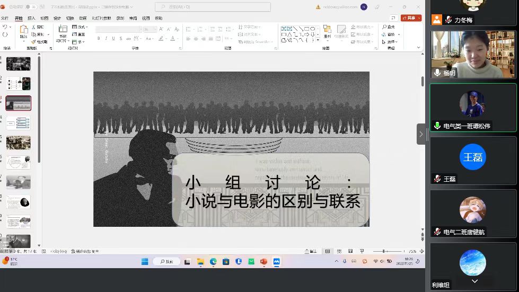Click the Notes (备注) button in status bar
Screen dimensions: 519x292
tap(311, 251)
